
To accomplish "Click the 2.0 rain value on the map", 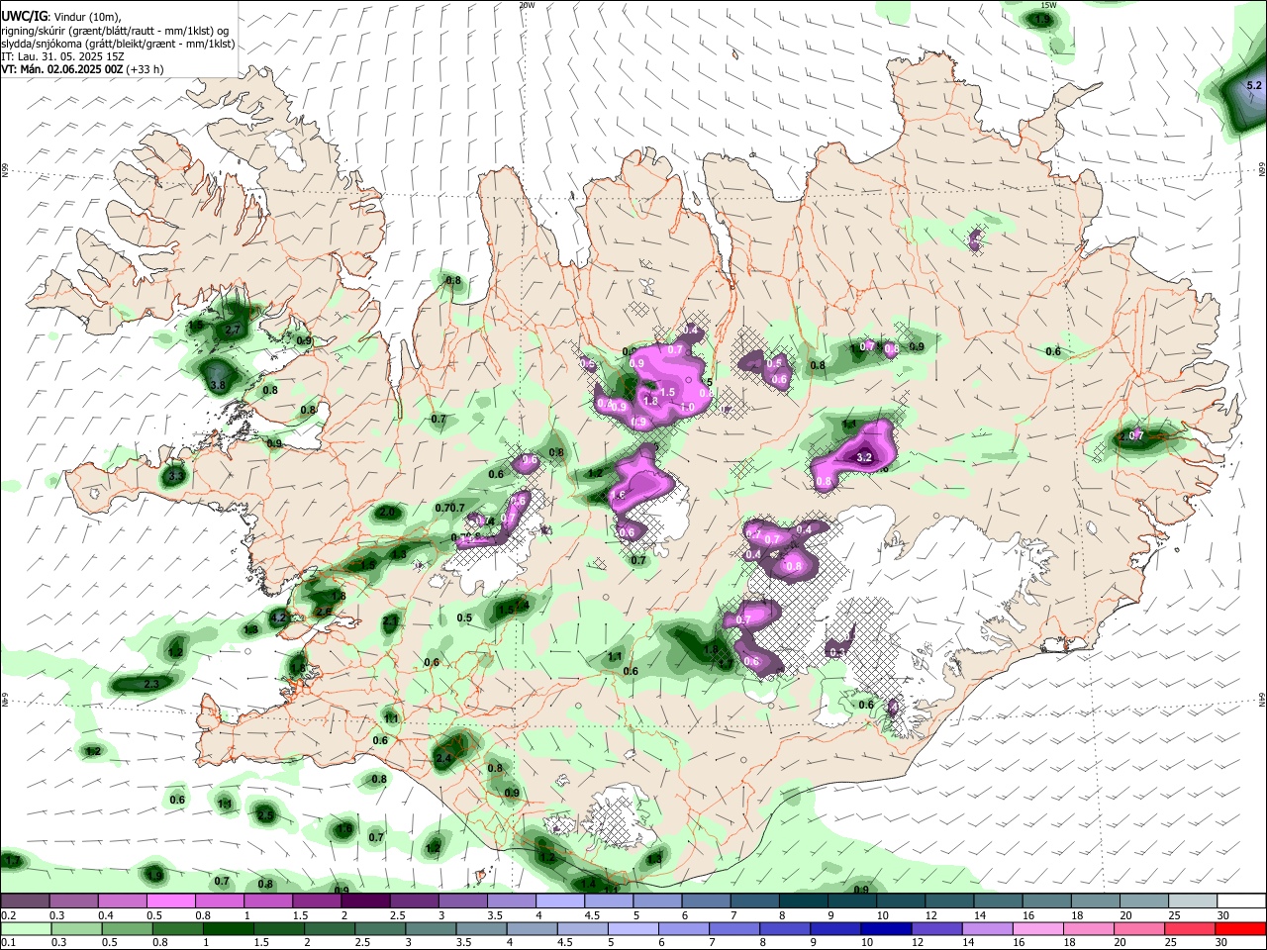I will click(x=388, y=513).
